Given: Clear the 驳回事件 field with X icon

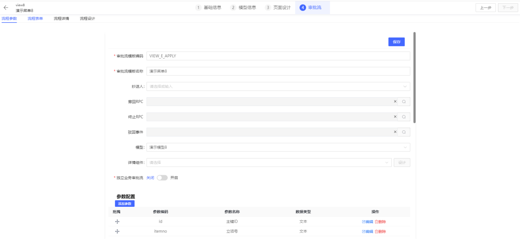Looking at the screenshot, I should point(395,132).
